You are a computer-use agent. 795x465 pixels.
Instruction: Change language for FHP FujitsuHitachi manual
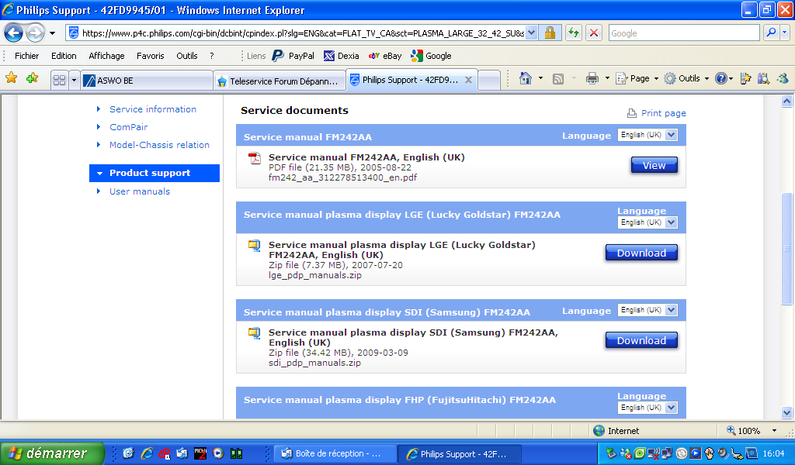[x=647, y=408]
